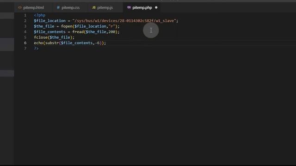Click the number 200 in fread arguments
This screenshot has height=166, width=296.
pyautogui.click(x=112, y=32)
